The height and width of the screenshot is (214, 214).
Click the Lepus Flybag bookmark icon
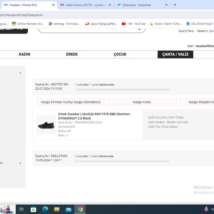[x=87, y=24]
